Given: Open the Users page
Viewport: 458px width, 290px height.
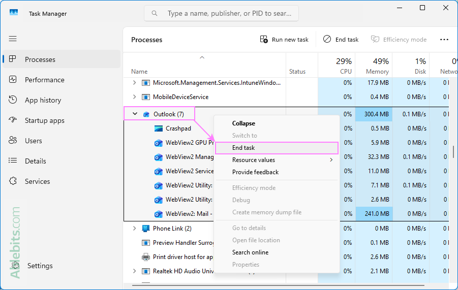Looking at the screenshot, I should pyautogui.click(x=62, y=141).
